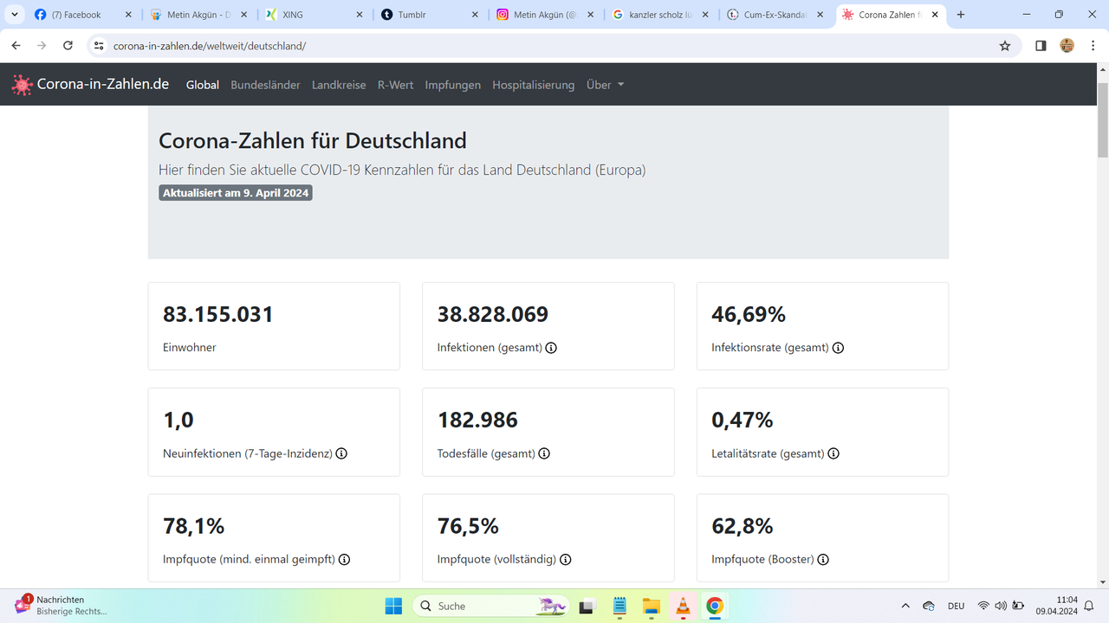
Task: Select Bundesländer in the navigation bar
Action: [x=265, y=85]
